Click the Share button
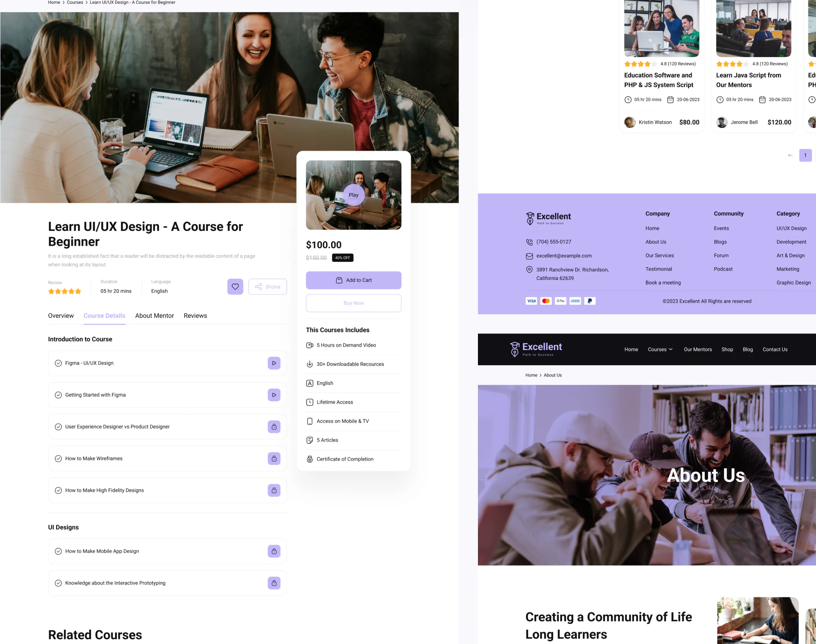 tap(267, 286)
